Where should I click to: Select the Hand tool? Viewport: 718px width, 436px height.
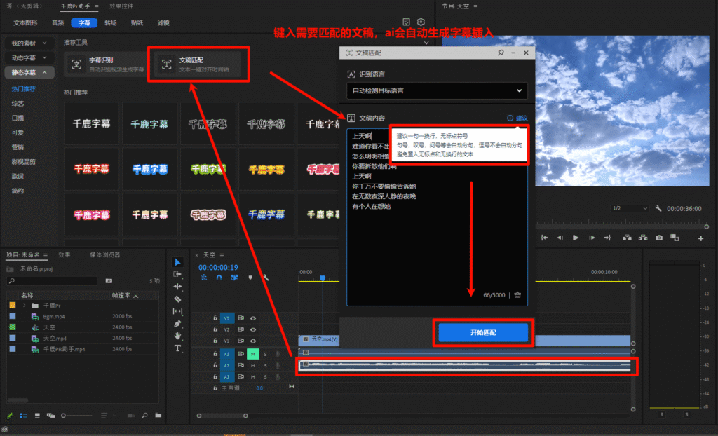177,336
